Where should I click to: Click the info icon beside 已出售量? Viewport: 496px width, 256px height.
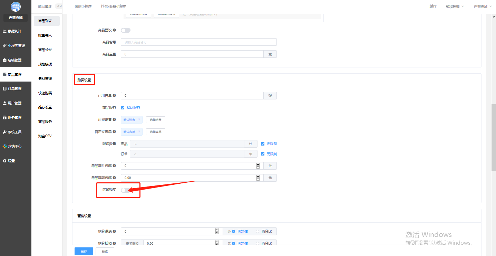tap(114, 96)
